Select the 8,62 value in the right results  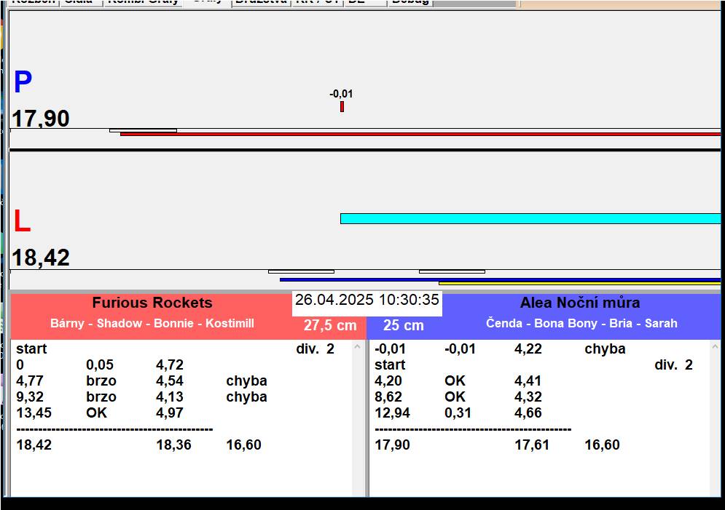click(x=388, y=397)
